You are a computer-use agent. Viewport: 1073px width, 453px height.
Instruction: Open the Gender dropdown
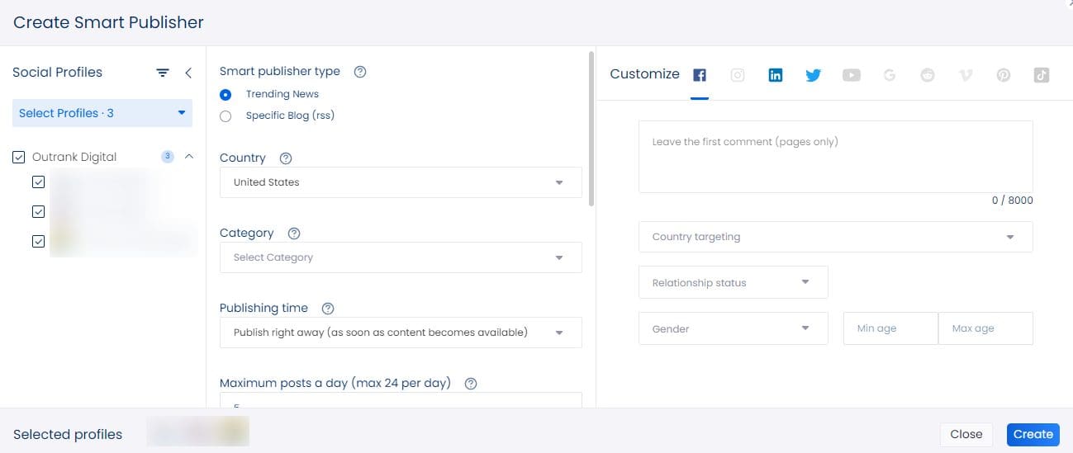(733, 328)
